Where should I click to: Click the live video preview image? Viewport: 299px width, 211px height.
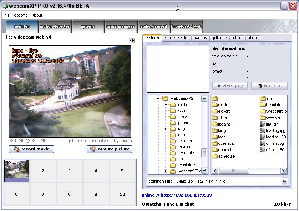(70, 92)
